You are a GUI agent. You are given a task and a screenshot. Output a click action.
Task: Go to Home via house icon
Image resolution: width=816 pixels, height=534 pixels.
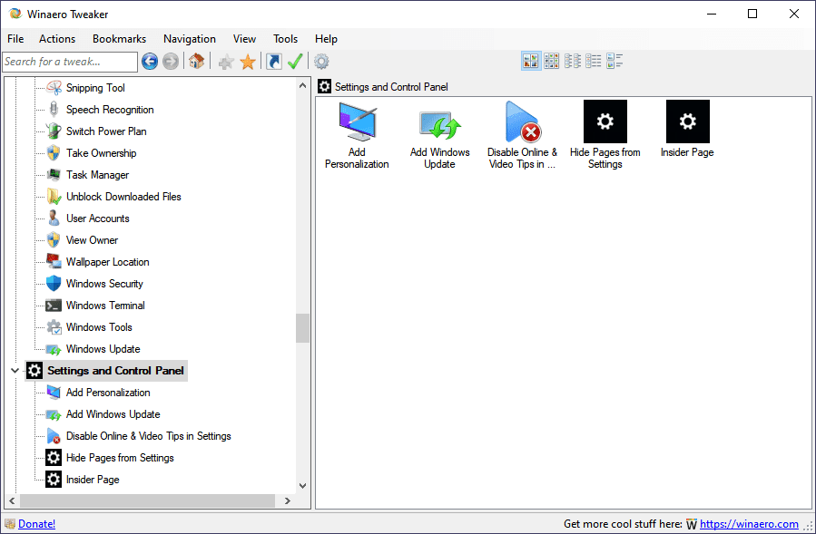(x=196, y=62)
